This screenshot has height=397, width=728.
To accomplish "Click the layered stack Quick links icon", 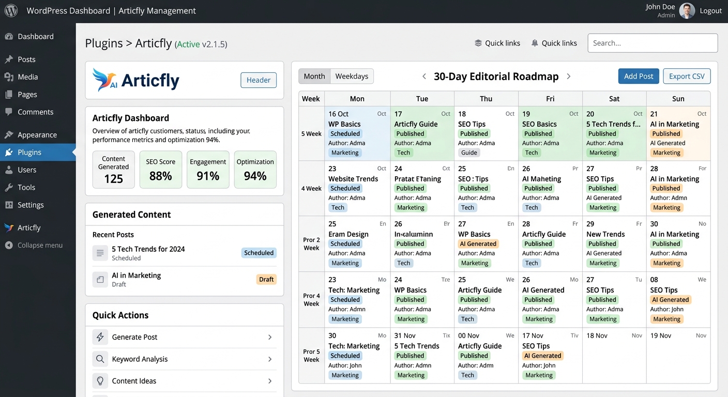I will [x=478, y=43].
